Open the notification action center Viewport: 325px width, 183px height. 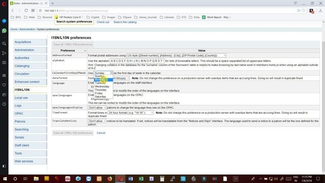tap(318, 178)
